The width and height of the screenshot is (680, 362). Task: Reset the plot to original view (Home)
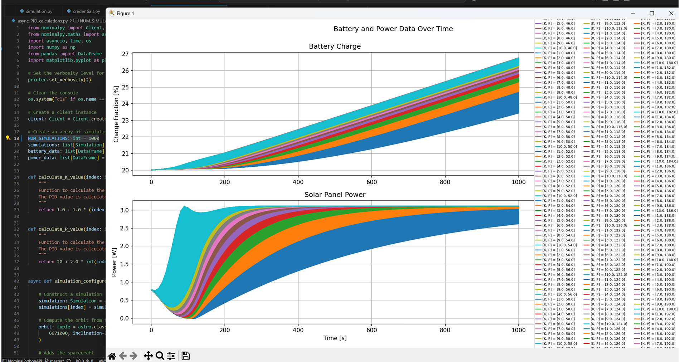112,356
